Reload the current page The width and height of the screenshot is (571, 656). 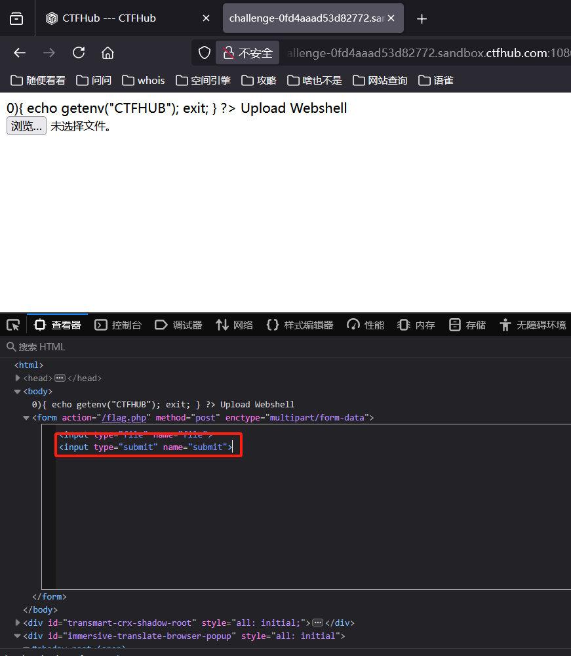79,52
